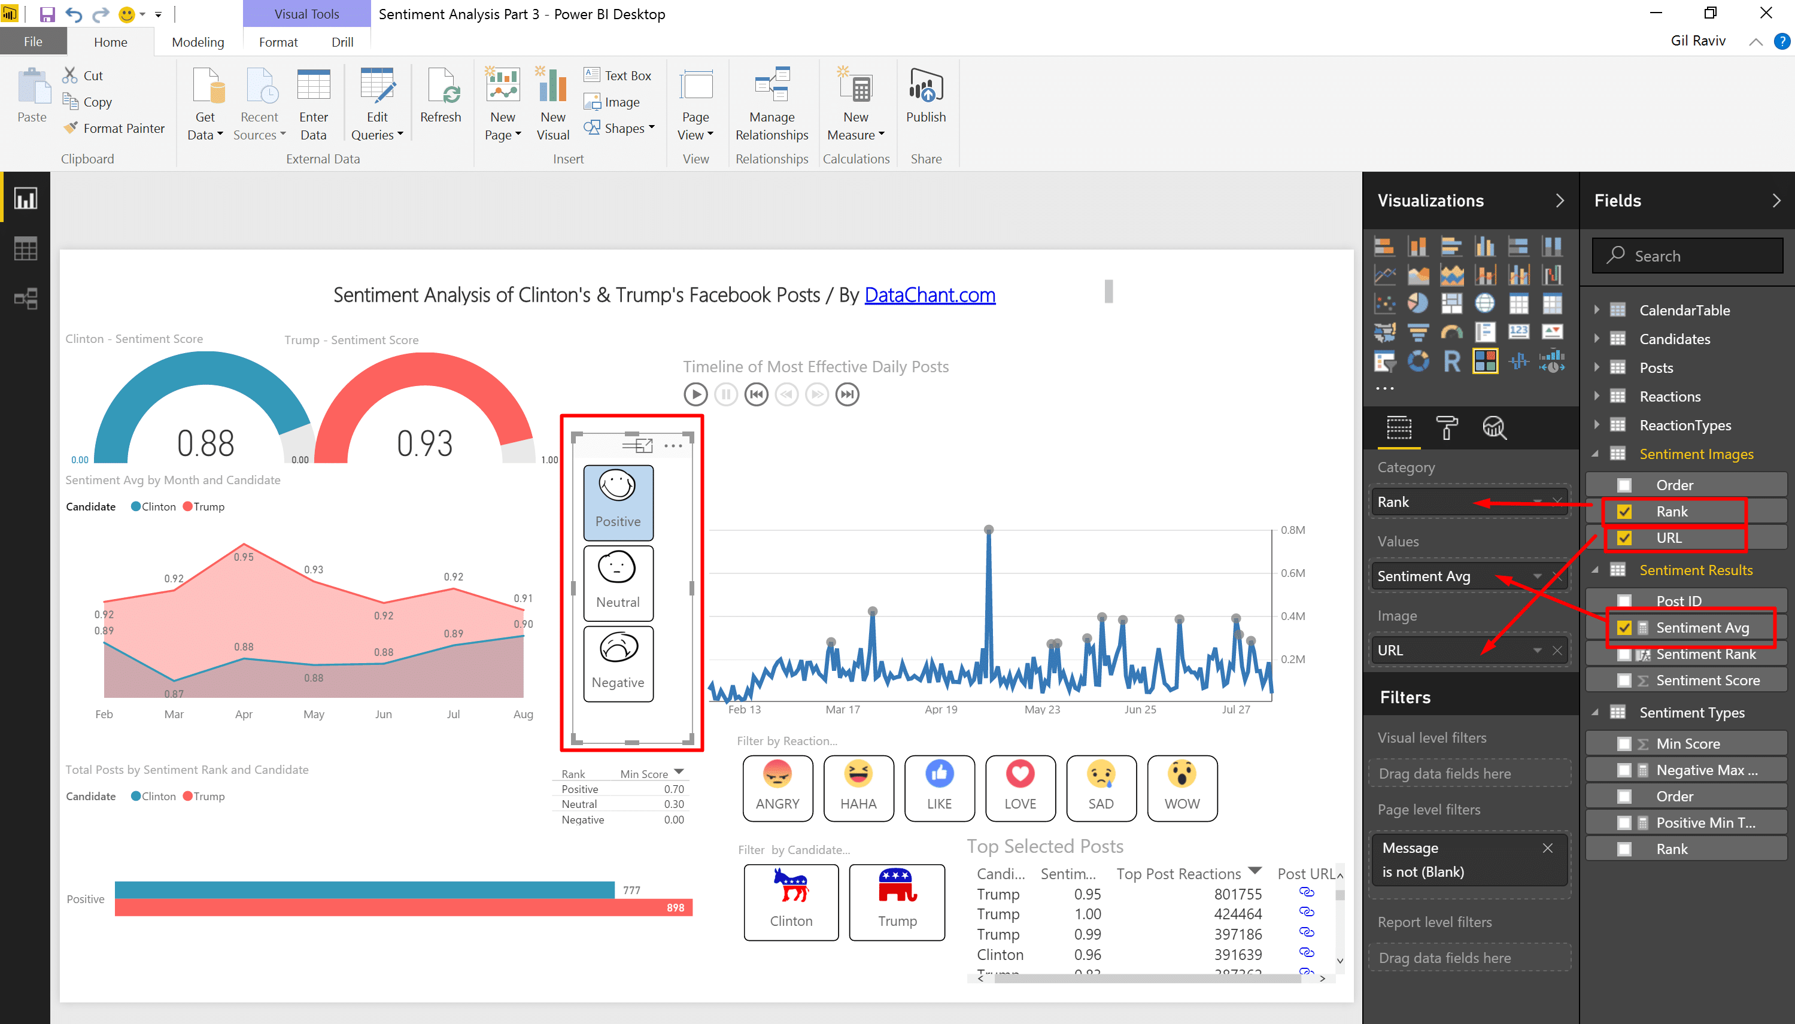The width and height of the screenshot is (1795, 1024).
Task: Follow the DataChant.com hyperlink
Action: click(929, 294)
